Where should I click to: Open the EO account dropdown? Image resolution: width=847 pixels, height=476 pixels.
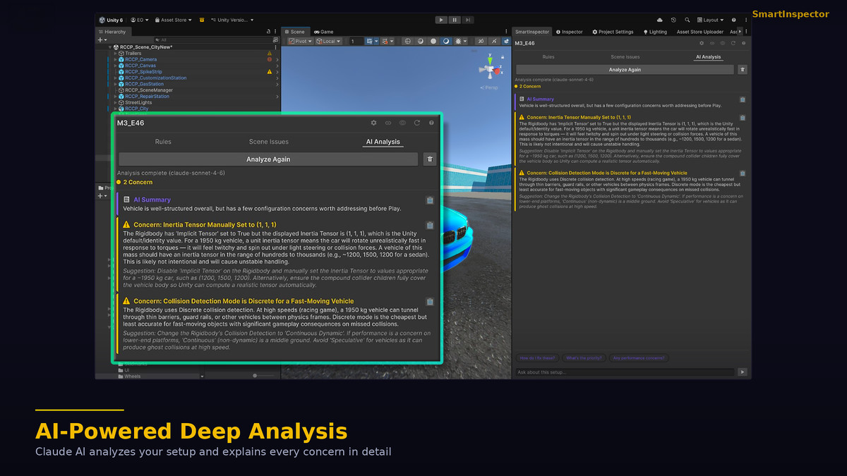pos(139,20)
